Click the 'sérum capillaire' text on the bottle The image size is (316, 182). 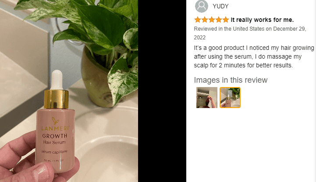coord(54,152)
